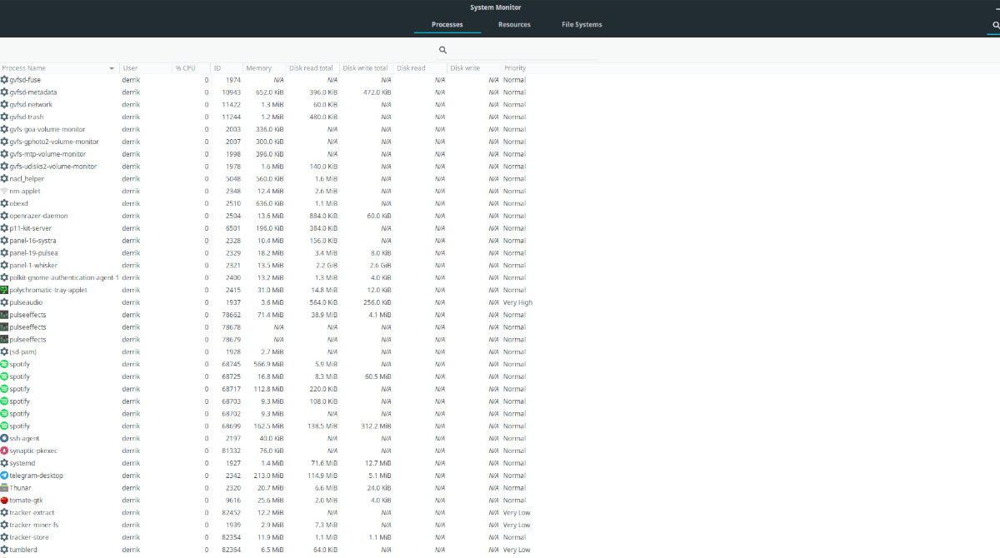The width and height of the screenshot is (1000, 558).
Task: Click the nm-applet wifi icon
Action: pyautogui.click(x=4, y=191)
